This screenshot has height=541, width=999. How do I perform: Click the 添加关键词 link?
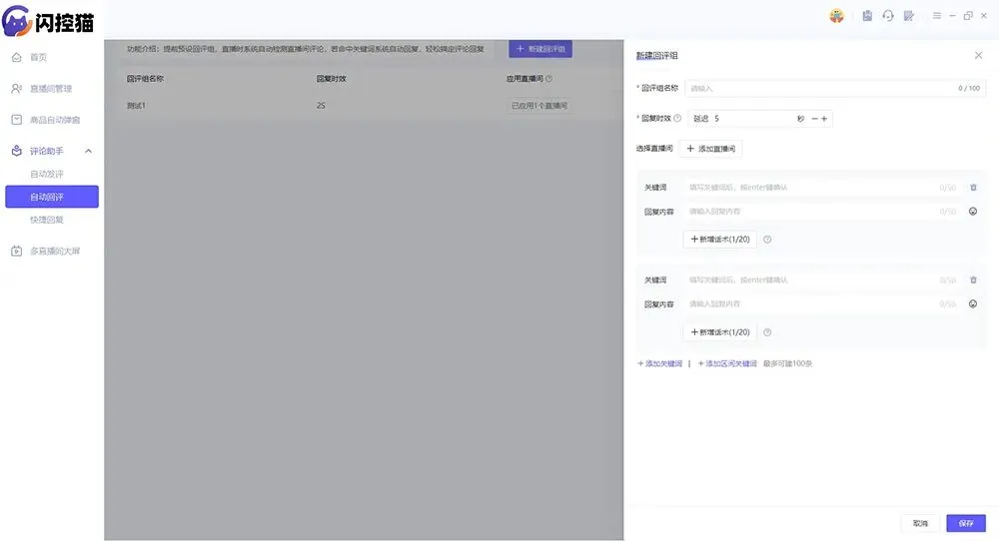coord(660,363)
